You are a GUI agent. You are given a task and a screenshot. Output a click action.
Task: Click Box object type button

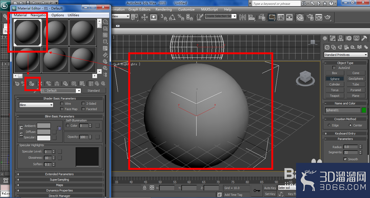334,73
